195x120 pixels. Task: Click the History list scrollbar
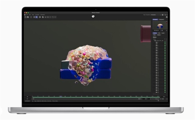tap(166, 42)
